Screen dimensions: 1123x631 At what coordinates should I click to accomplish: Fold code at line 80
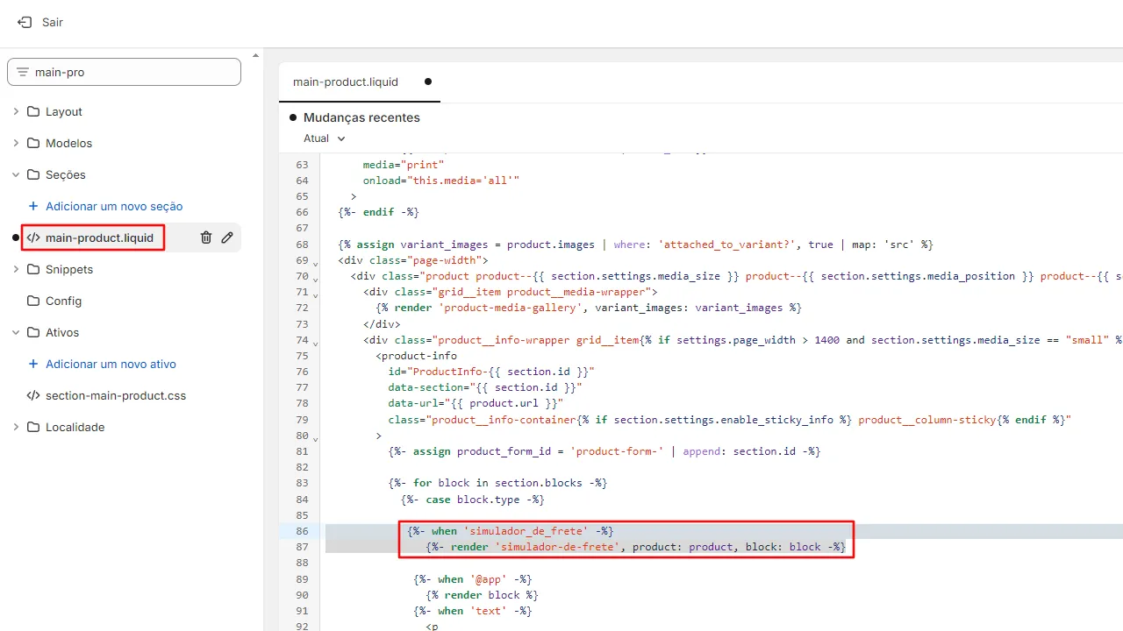pos(314,437)
